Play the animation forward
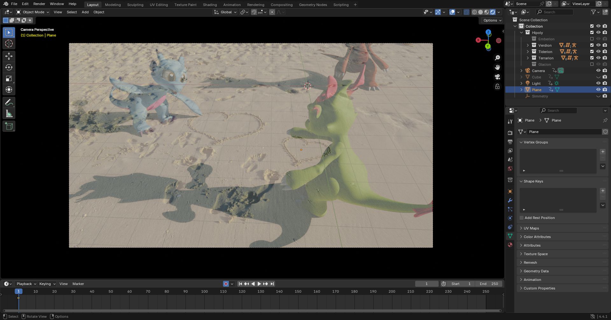This screenshot has height=320, width=611. point(259,284)
